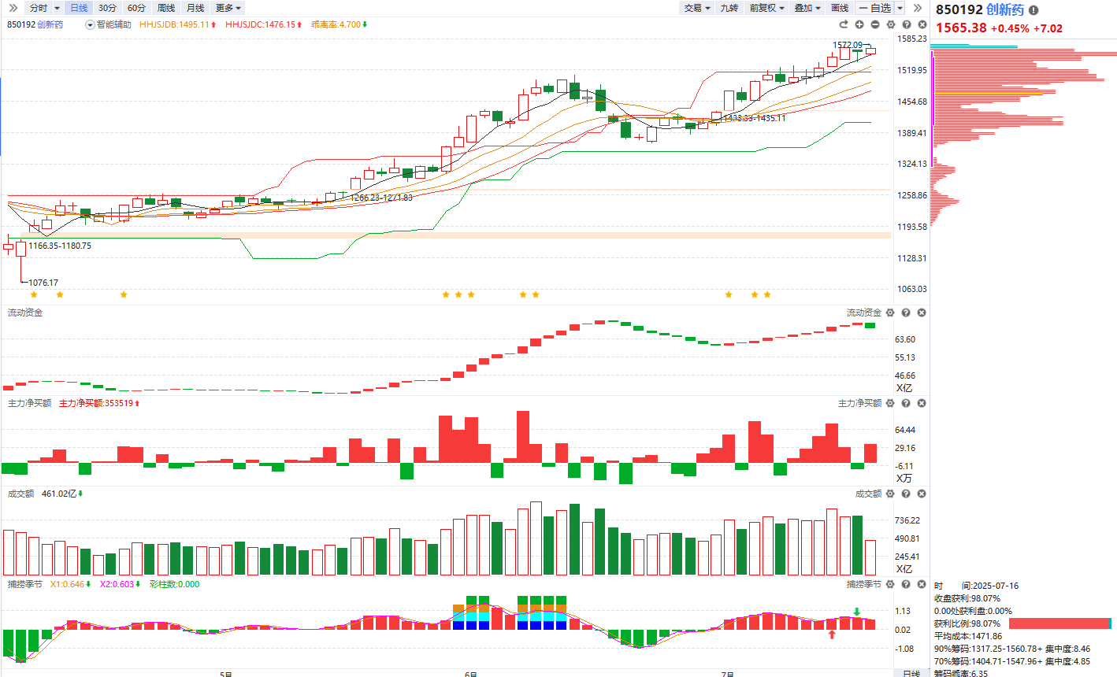
Task: Click the info icon next to 创新药 title
Action: click(1034, 10)
